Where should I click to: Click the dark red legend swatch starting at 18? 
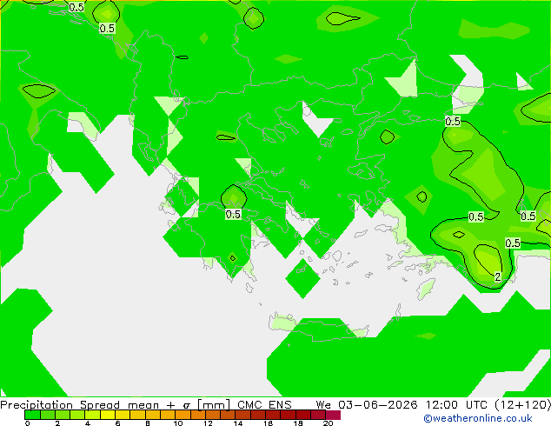click(303, 415)
